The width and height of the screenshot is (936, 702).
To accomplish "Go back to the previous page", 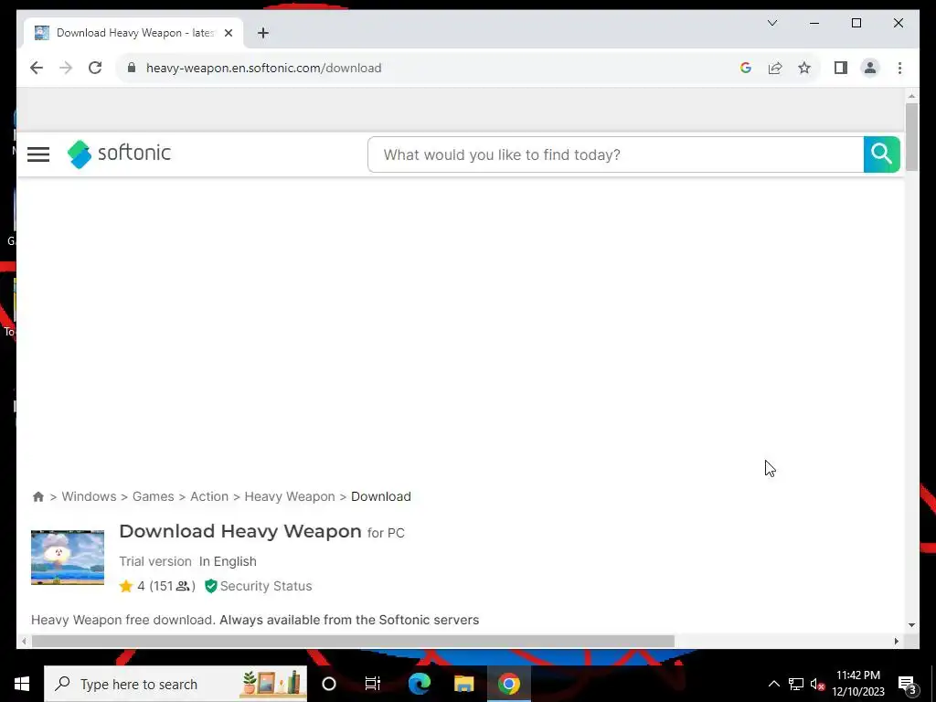I will click(37, 68).
